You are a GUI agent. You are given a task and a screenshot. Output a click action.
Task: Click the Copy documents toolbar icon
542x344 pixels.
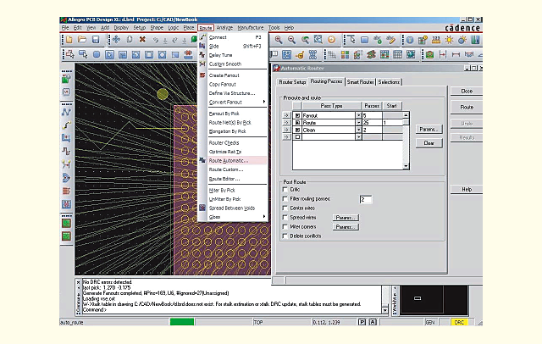point(130,40)
